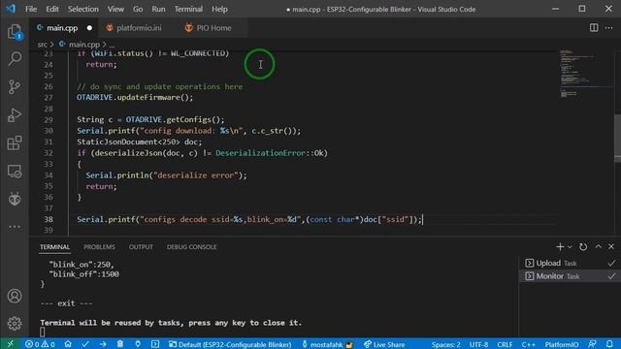The width and height of the screenshot is (621, 349).
Task: Click PlatformIO Serial Monitor plug icon
Action: click(138, 344)
